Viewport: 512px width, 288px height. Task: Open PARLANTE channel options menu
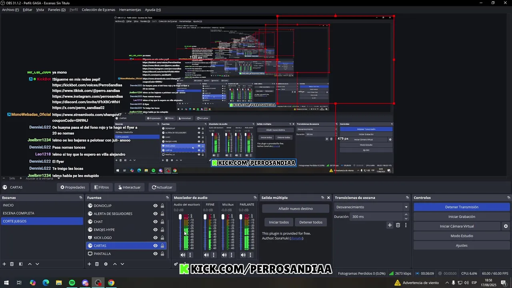250,255
